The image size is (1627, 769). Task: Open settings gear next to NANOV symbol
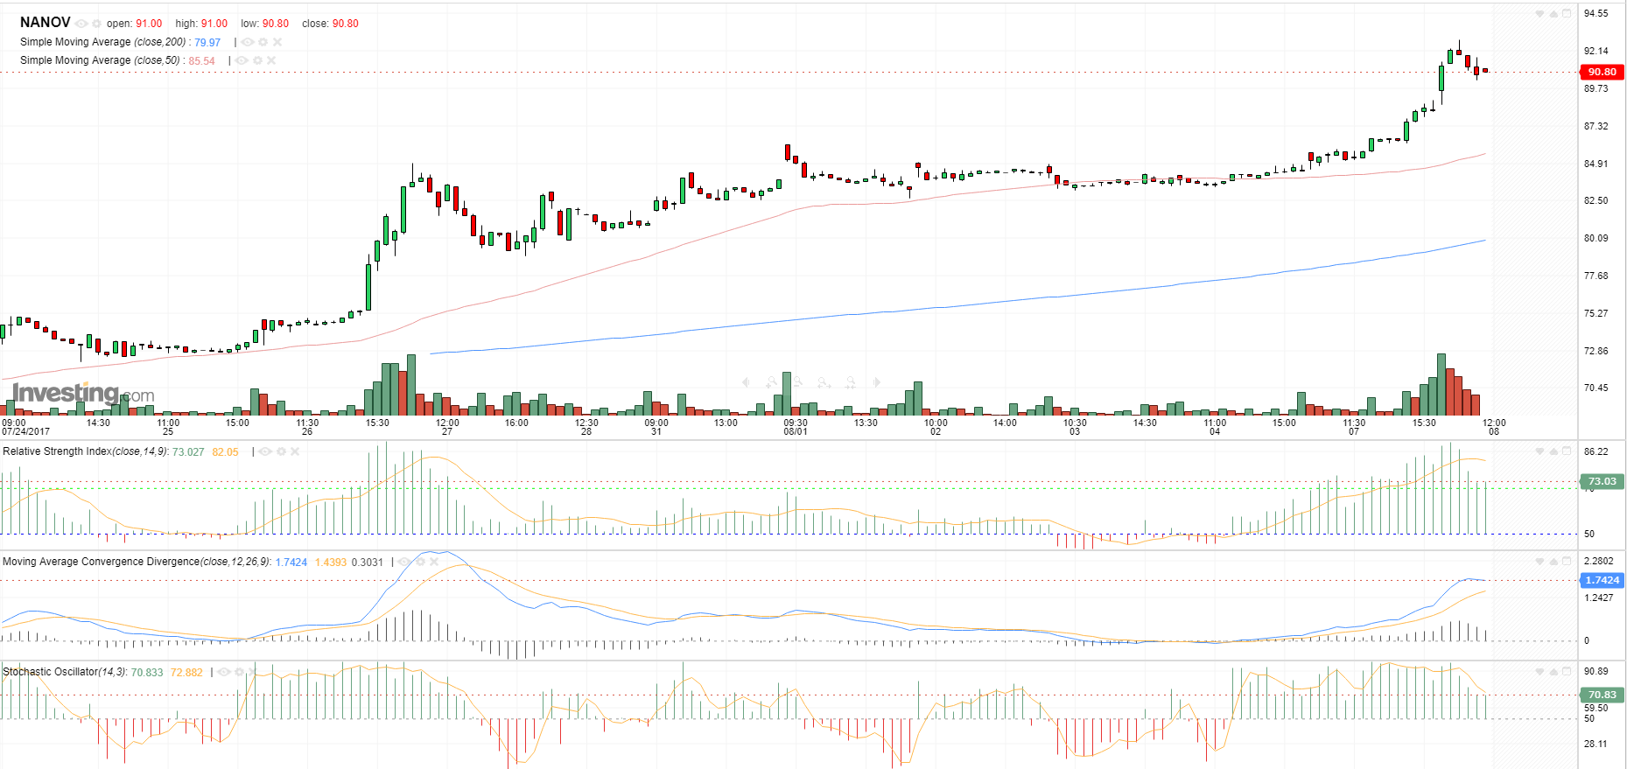[x=96, y=24]
